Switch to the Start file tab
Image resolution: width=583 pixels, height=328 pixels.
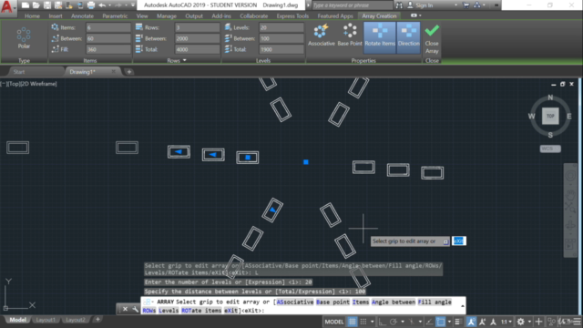19,72
